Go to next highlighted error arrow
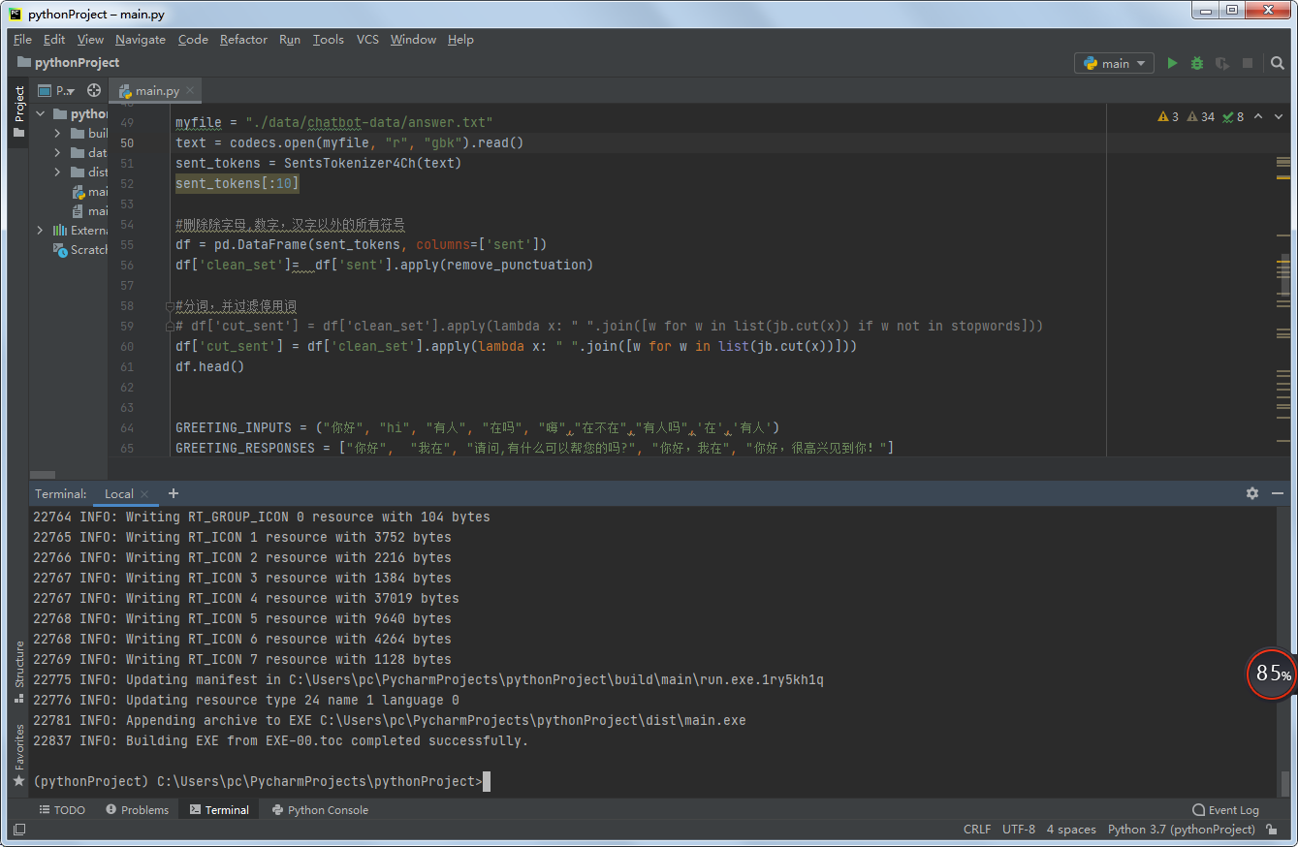Image resolution: width=1298 pixels, height=847 pixels. tap(1281, 116)
